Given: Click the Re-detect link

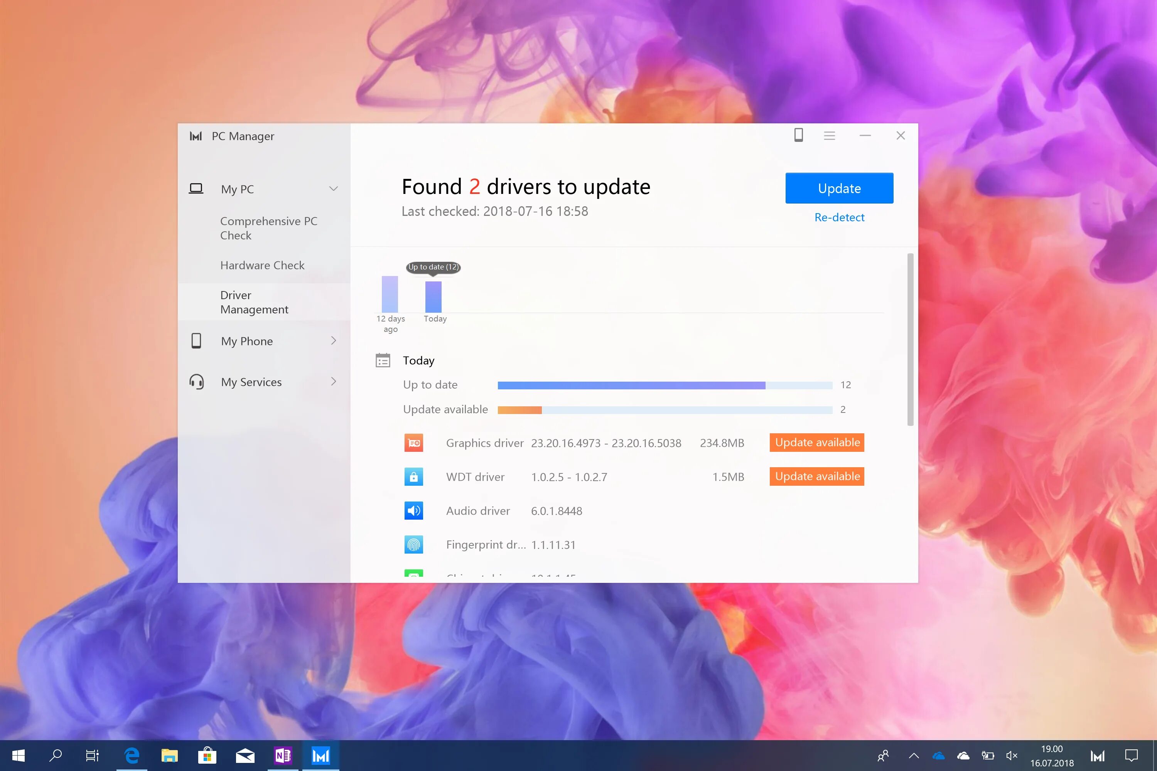Looking at the screenshot, I should tap(839, 217).
